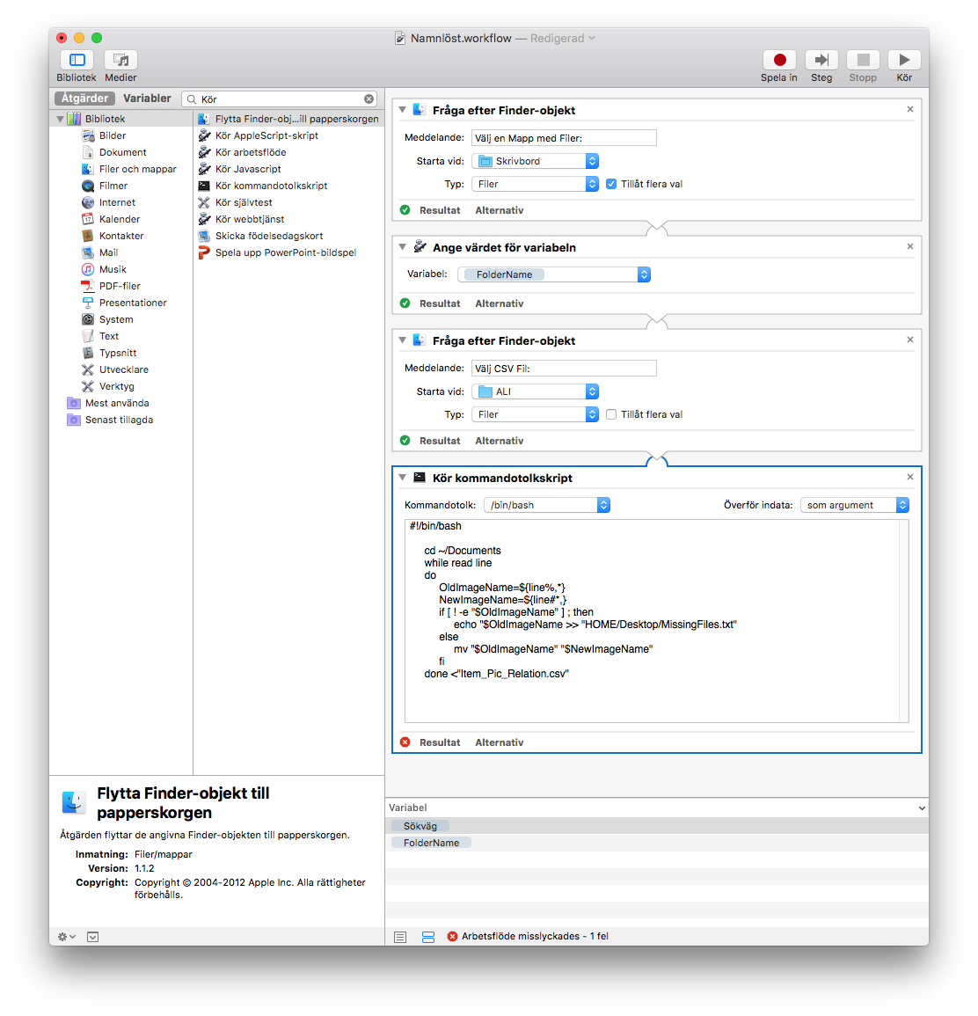This screenshot has height=1016, width=978.
Task: Open Alternativ of Välj CSV Fil action
Action: [x=500, y=442]
